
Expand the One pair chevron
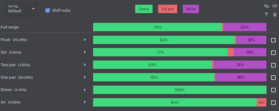tap(85, 77)
